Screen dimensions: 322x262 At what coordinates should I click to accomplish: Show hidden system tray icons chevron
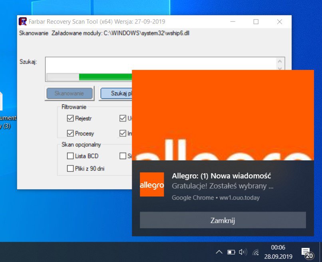219,252
